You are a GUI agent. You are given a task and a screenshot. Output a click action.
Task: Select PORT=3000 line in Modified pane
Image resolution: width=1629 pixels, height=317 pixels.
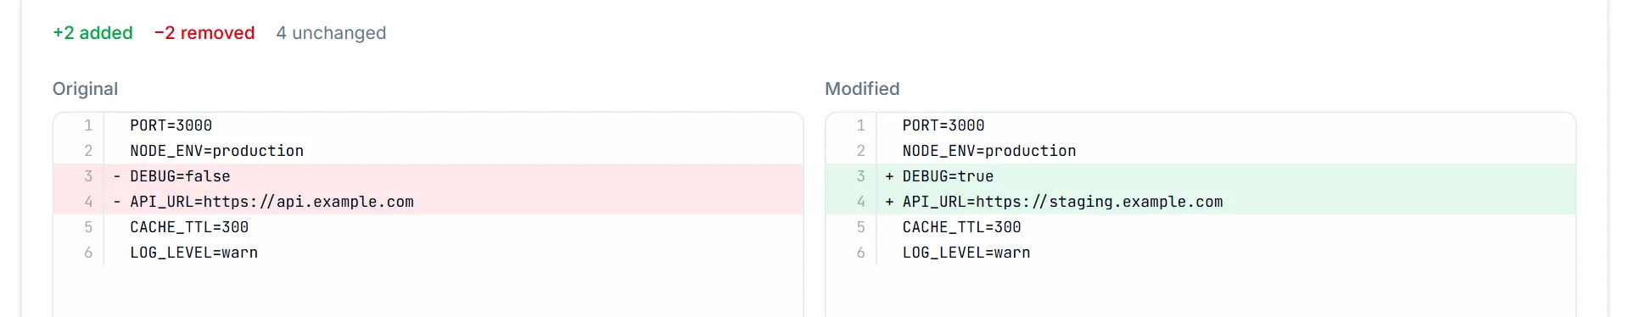[1201, 125]
